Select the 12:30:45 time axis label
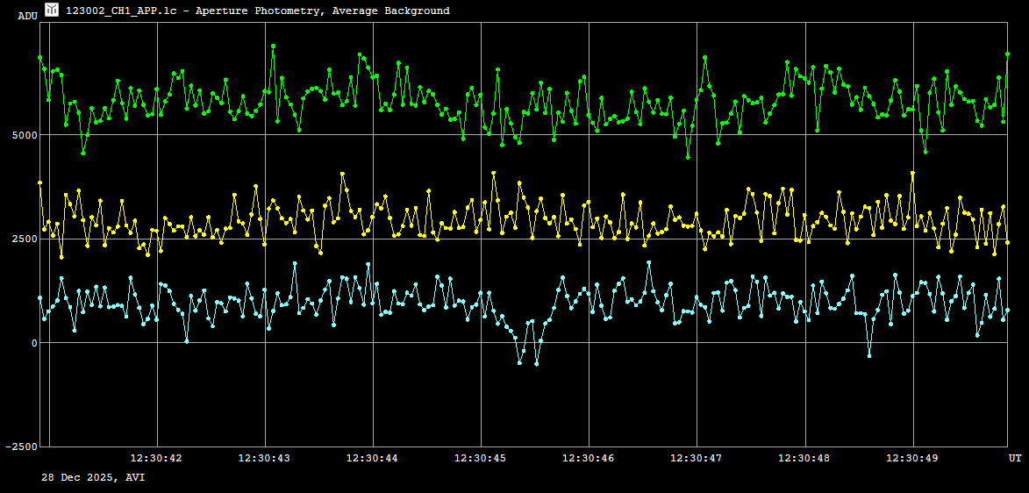1029x493 pixels. point(480,458)
